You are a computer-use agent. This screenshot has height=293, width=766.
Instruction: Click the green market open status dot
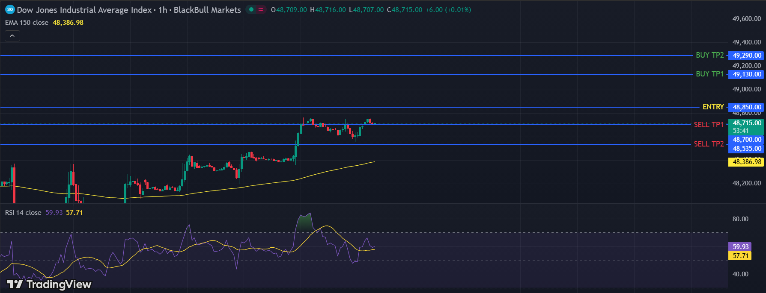tap(251, 9)
